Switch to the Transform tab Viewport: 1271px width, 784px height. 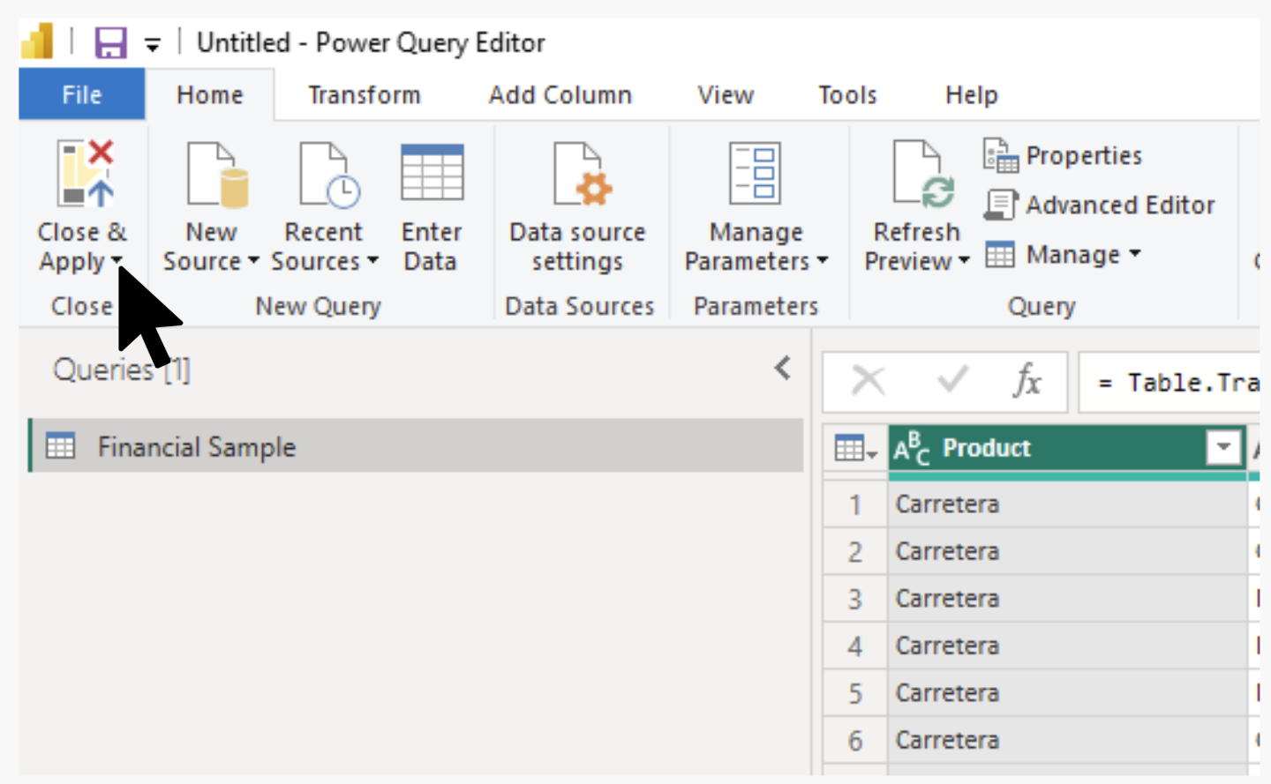364,94
